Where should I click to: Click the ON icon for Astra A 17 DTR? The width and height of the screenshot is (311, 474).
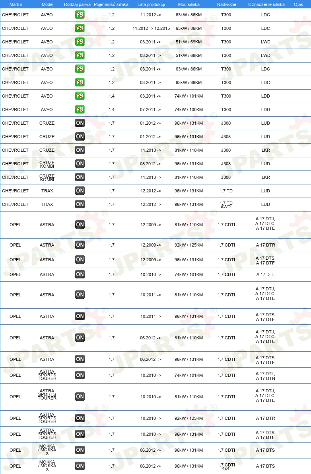pos(80,245)
